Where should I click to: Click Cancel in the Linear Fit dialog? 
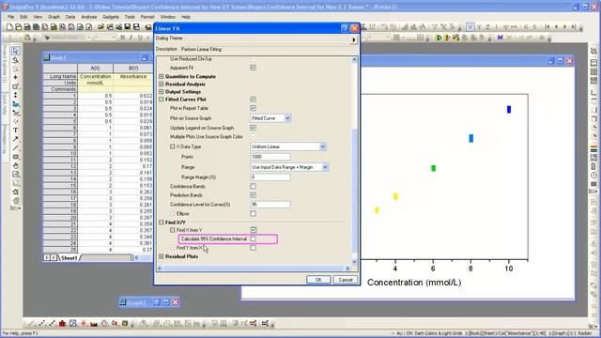(x=346, y=280)
